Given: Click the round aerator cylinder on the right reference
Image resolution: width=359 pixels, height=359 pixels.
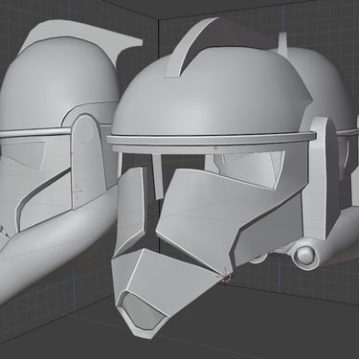Looking at the screenshot, I should [x=304, y=256].
